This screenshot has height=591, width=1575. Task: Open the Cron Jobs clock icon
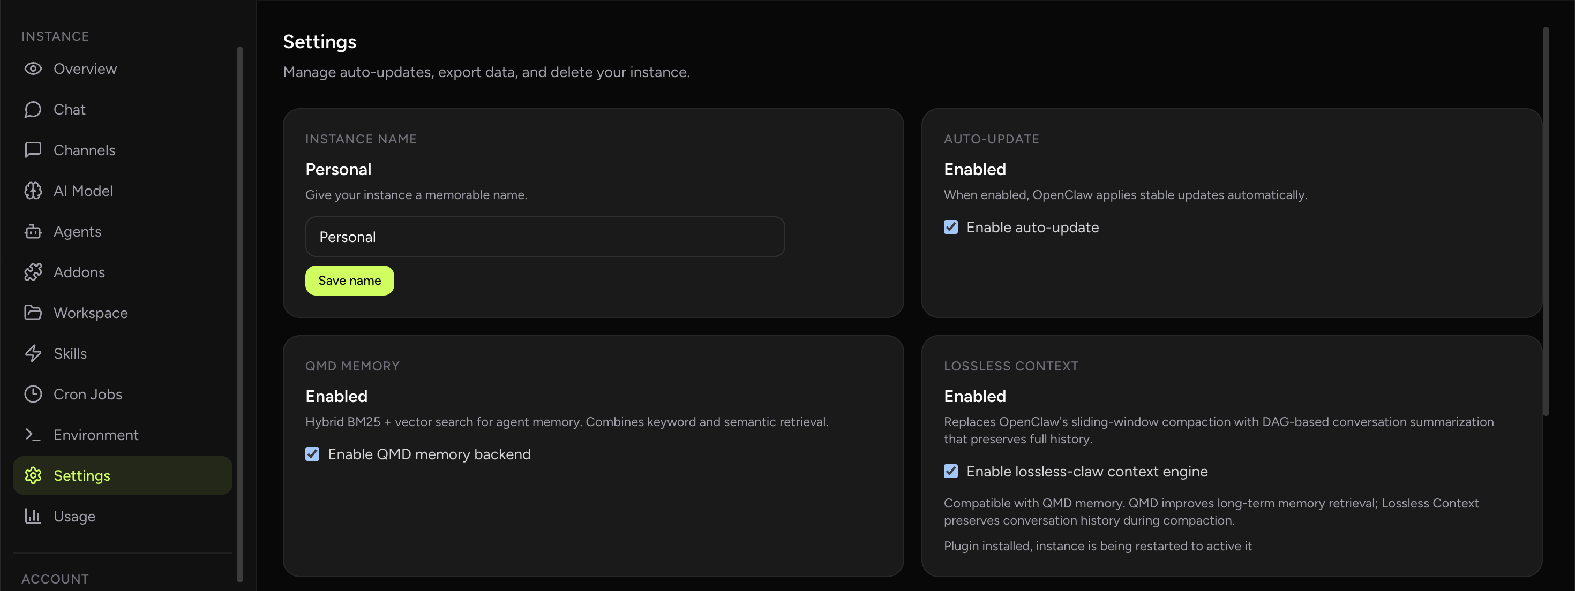[33, 393]
